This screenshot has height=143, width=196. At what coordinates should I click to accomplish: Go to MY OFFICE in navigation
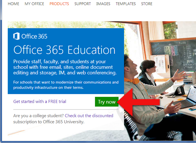34,4
